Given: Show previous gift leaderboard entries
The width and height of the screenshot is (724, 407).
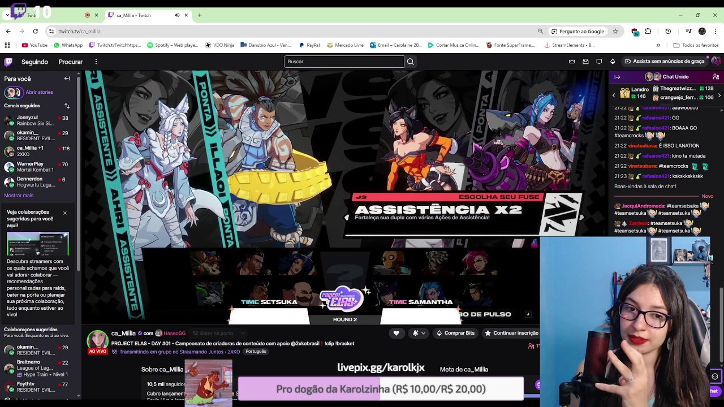Looking at the screenshot, I should click(x=614, y=96).
